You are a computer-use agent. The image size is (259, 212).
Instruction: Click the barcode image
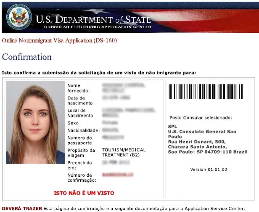(x=205, y=92)
